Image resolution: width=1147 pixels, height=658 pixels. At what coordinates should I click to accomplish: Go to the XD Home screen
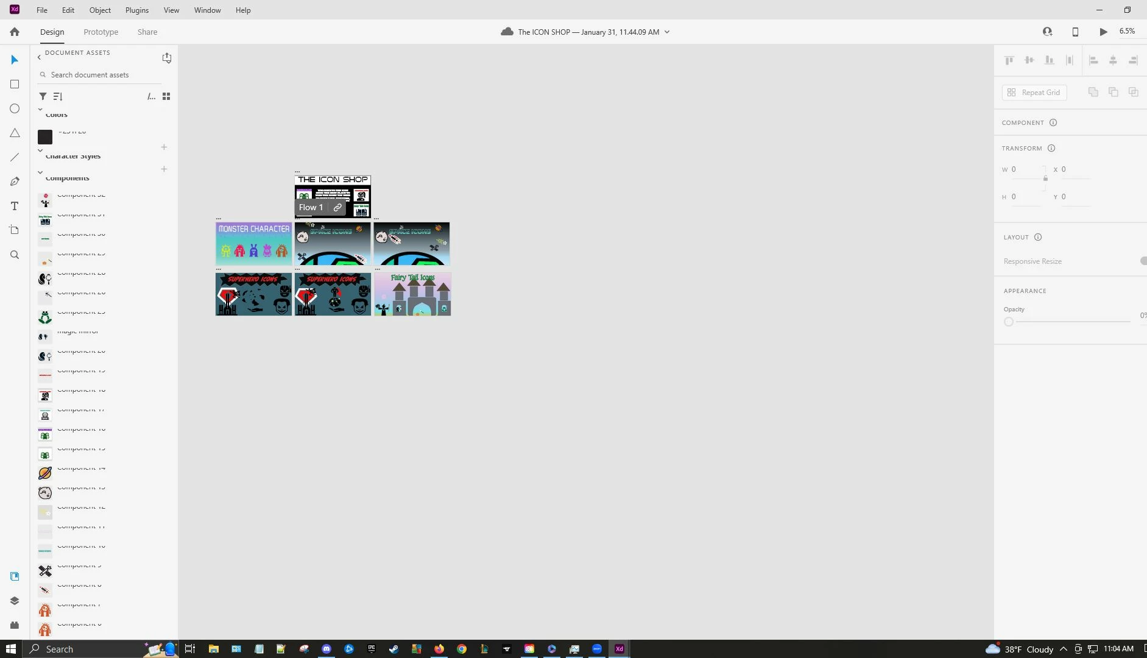coord(15,32)
